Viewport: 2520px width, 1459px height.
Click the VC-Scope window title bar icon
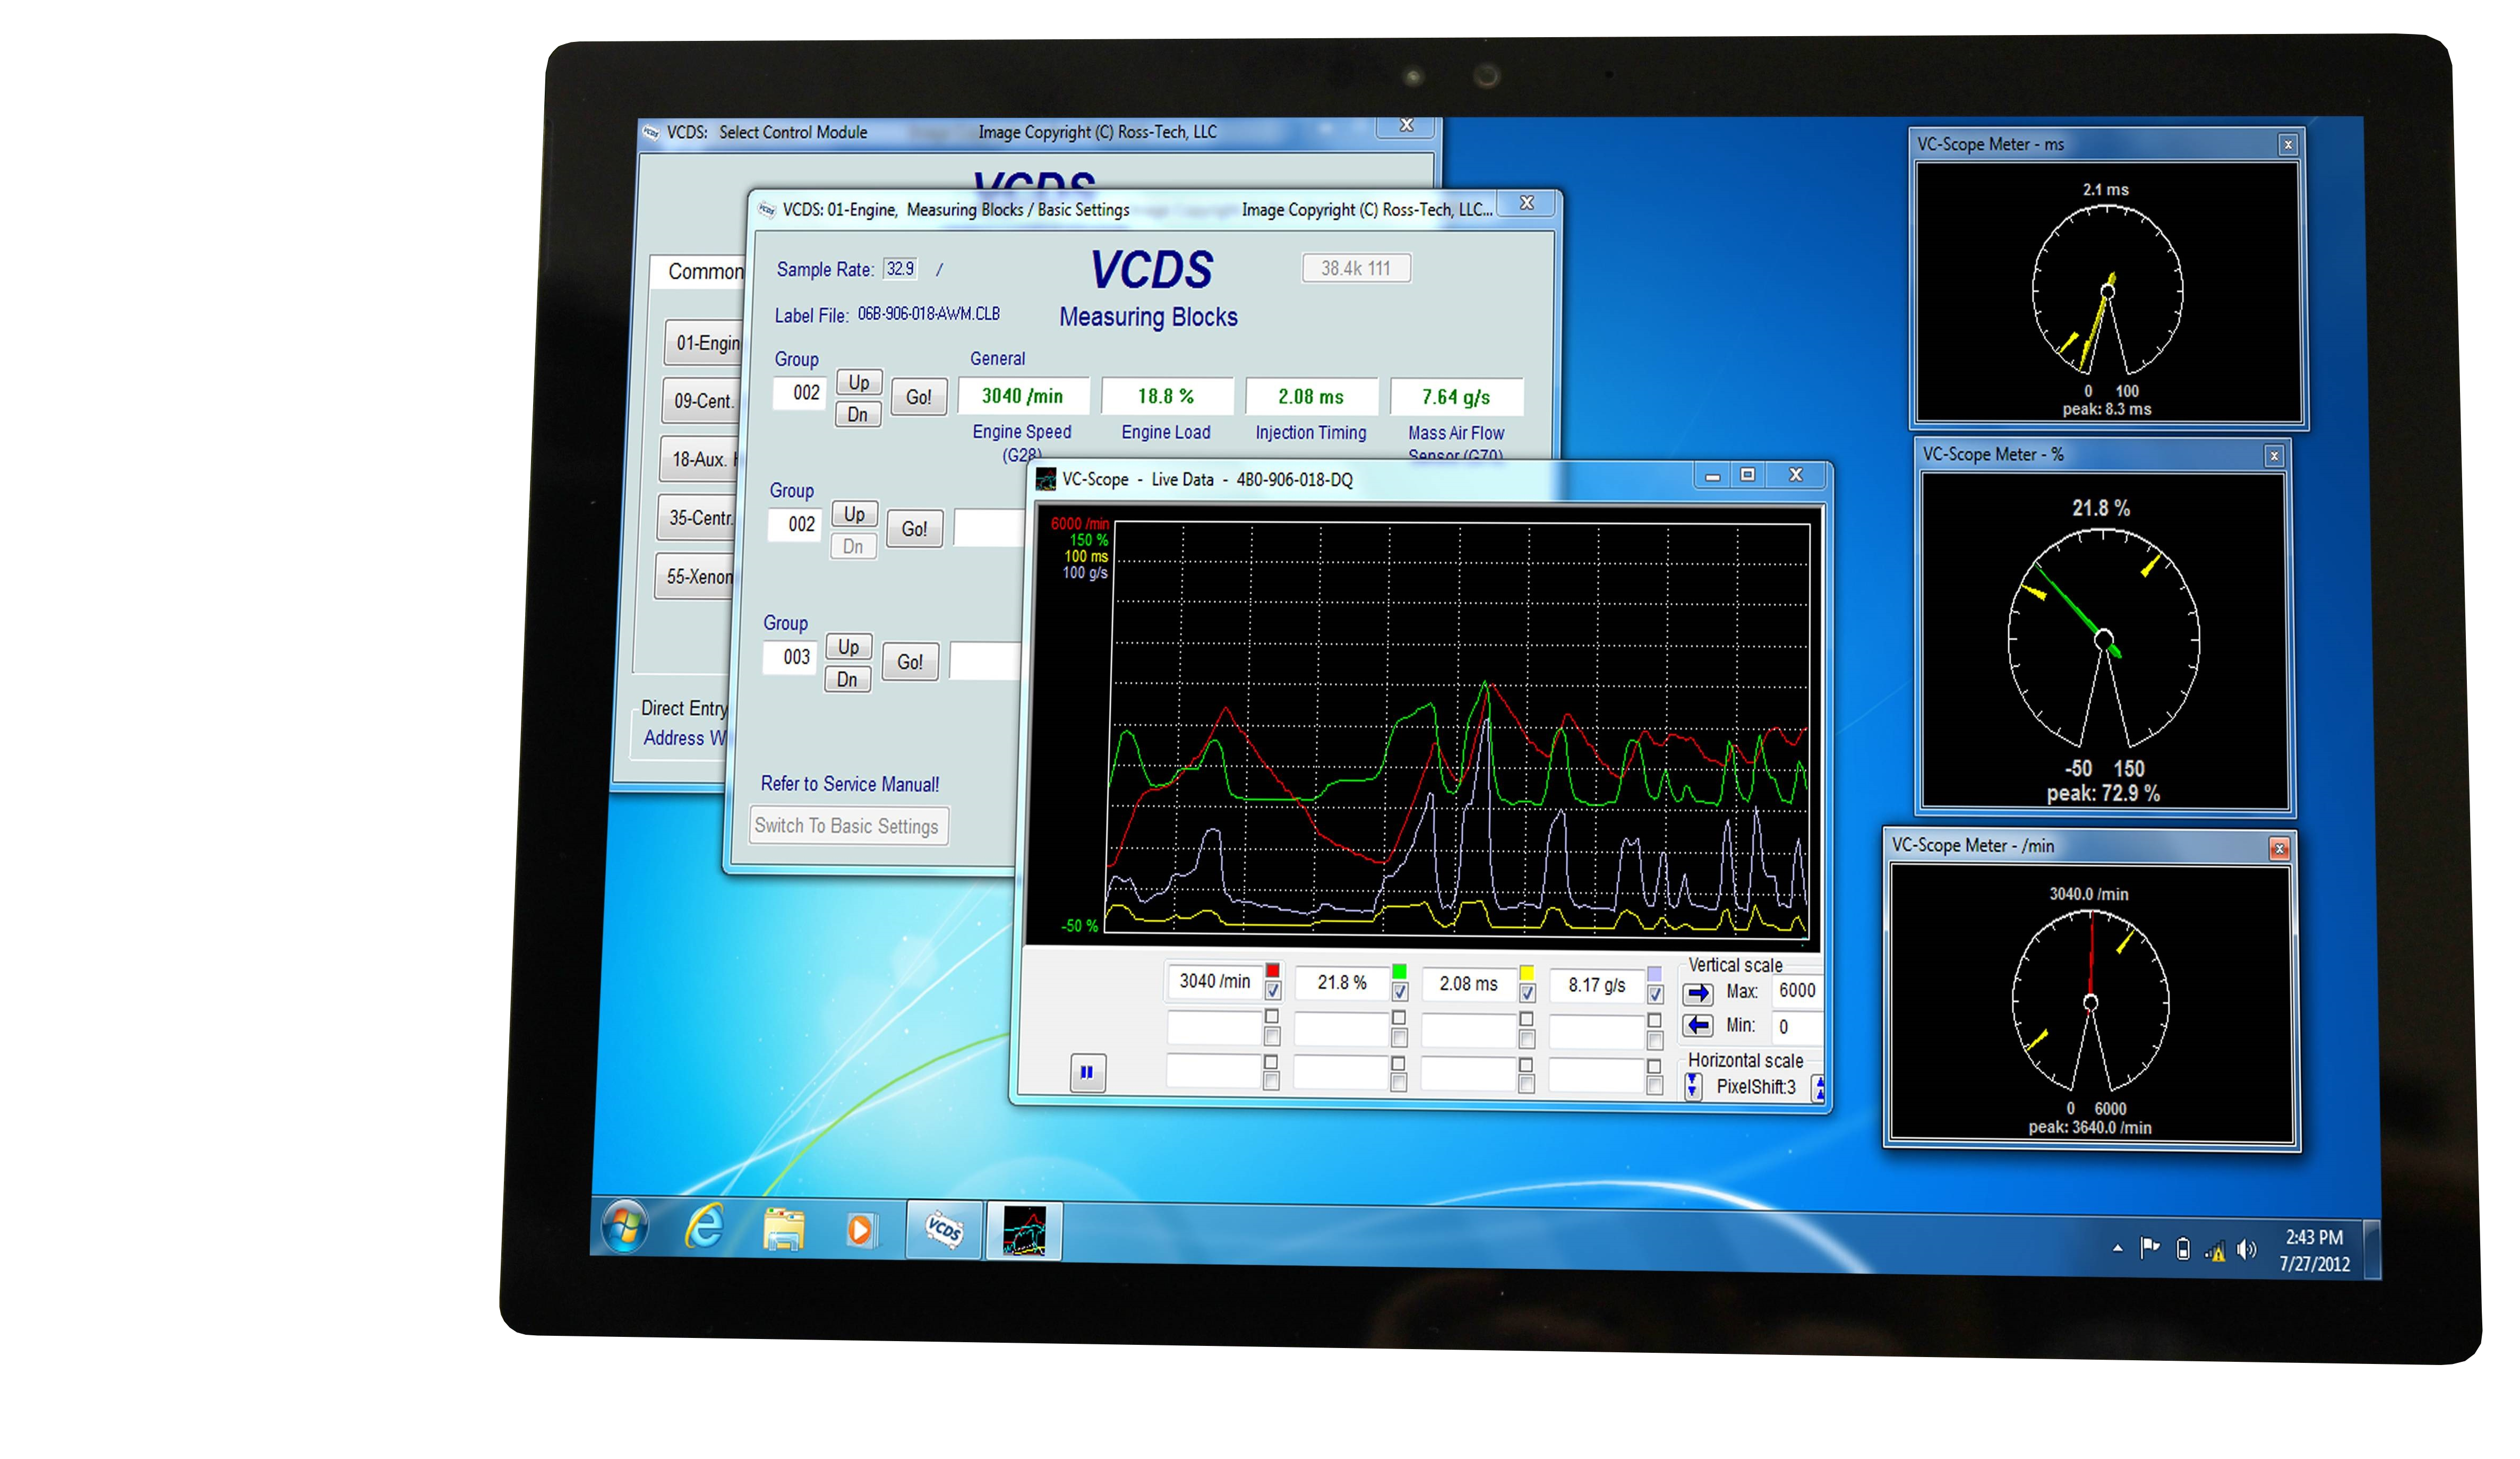(1046, 479)
